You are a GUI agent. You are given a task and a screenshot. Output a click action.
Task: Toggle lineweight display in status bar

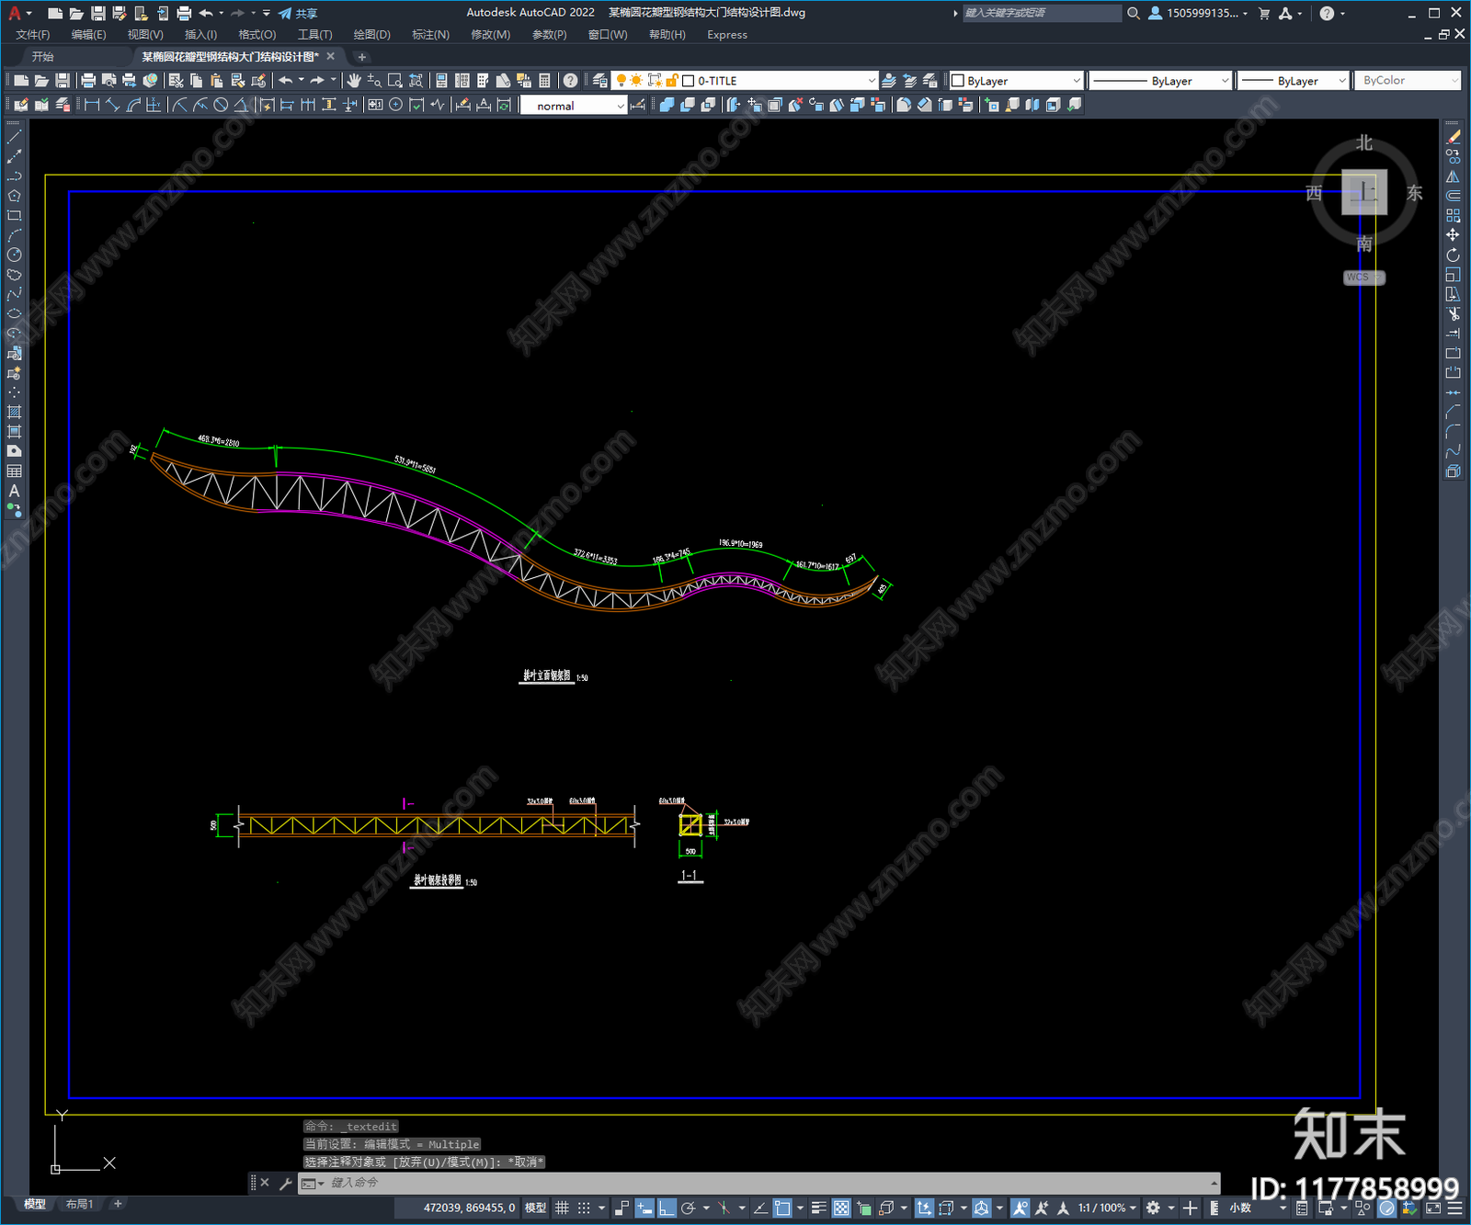[818, 1208]
